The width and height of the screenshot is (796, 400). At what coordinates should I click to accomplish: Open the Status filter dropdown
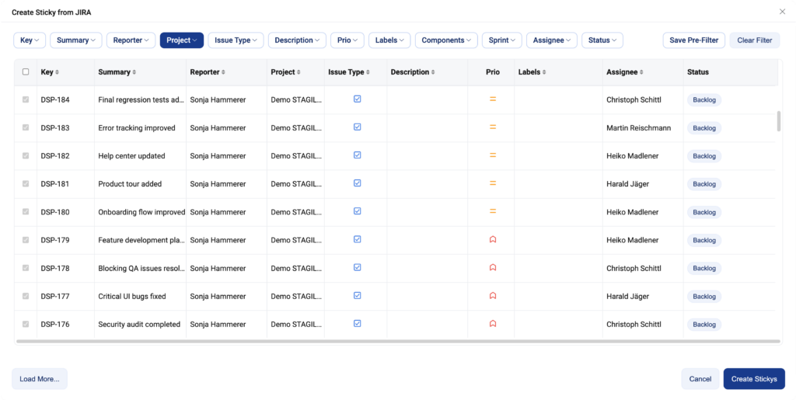(x=602, y=40)
